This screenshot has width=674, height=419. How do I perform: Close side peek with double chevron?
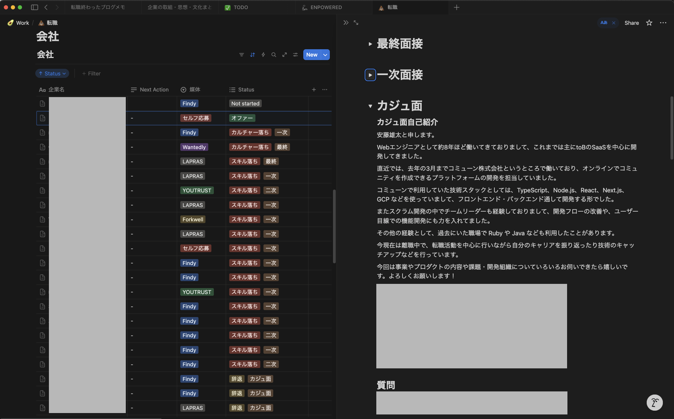pyautogui.click(x=346, y=23)
